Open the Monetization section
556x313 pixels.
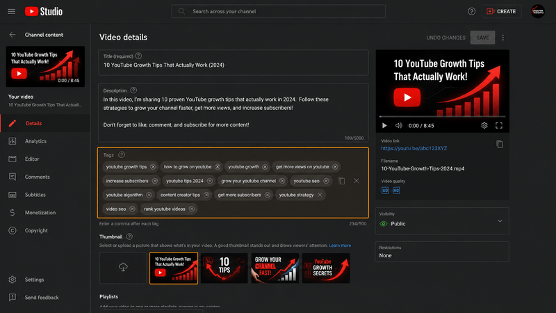pos(45,213)
